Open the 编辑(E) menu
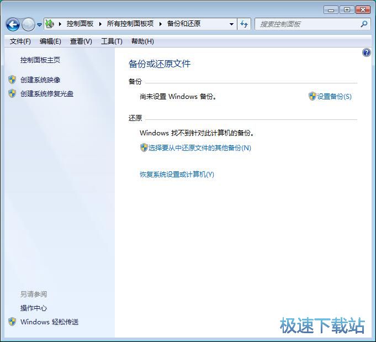The height and width of the screenshot is (342, 376). coord(50,41)
